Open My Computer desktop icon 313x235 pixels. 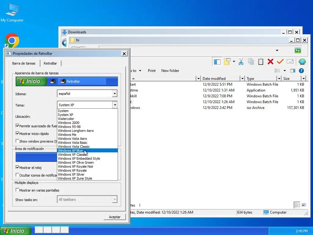point(12,13)
